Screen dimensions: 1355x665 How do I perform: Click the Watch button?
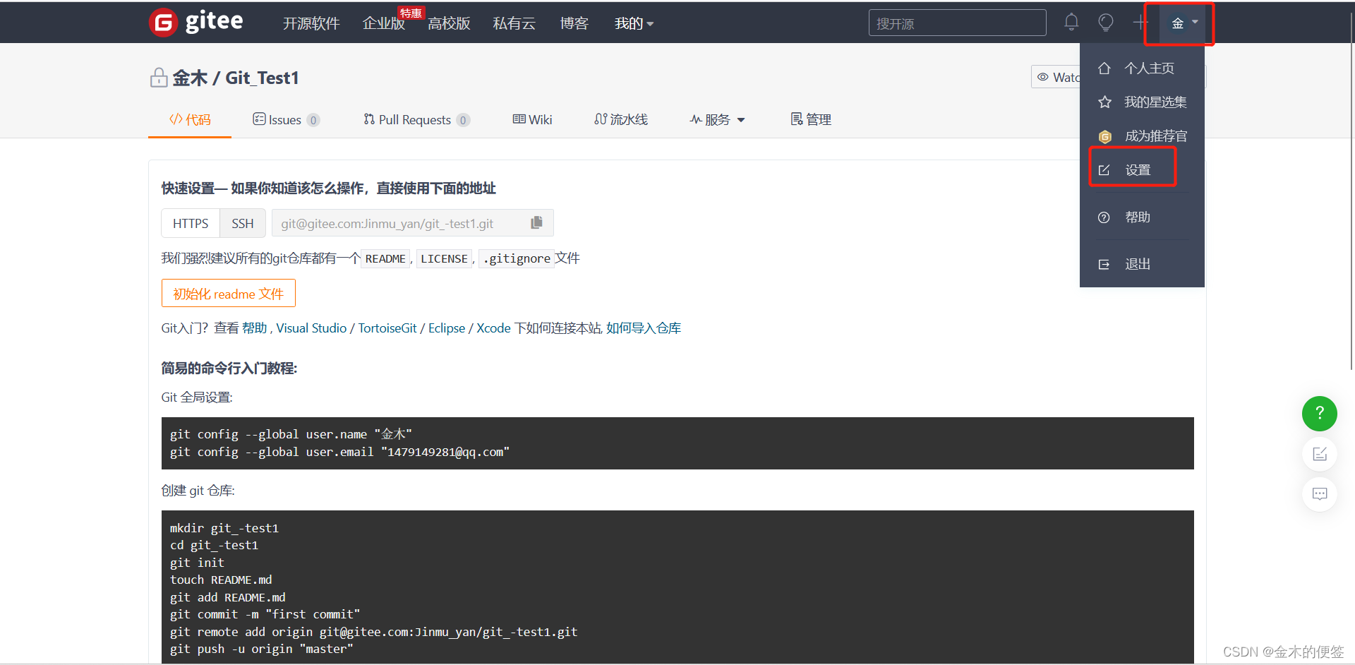pyautogui.click(x=1056, y=77)
